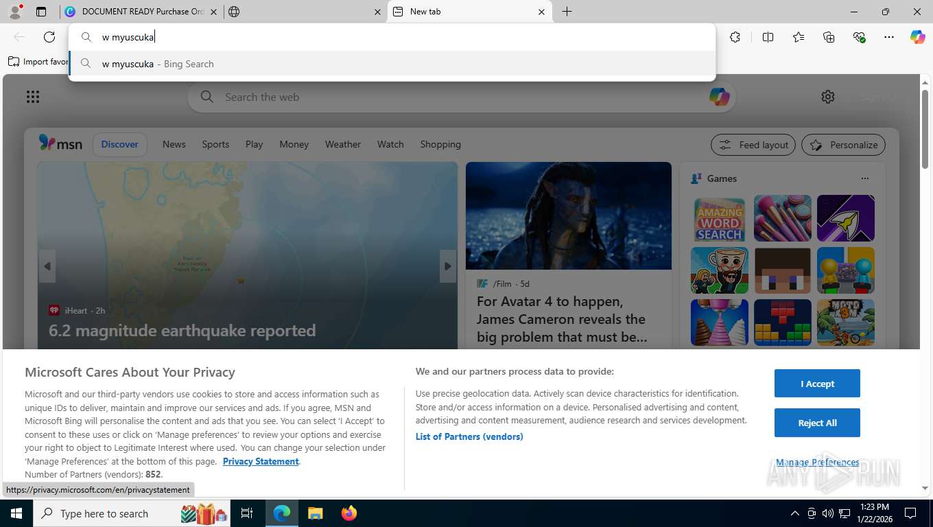Open the blocky Minecraft face game thumbnail

782,270
